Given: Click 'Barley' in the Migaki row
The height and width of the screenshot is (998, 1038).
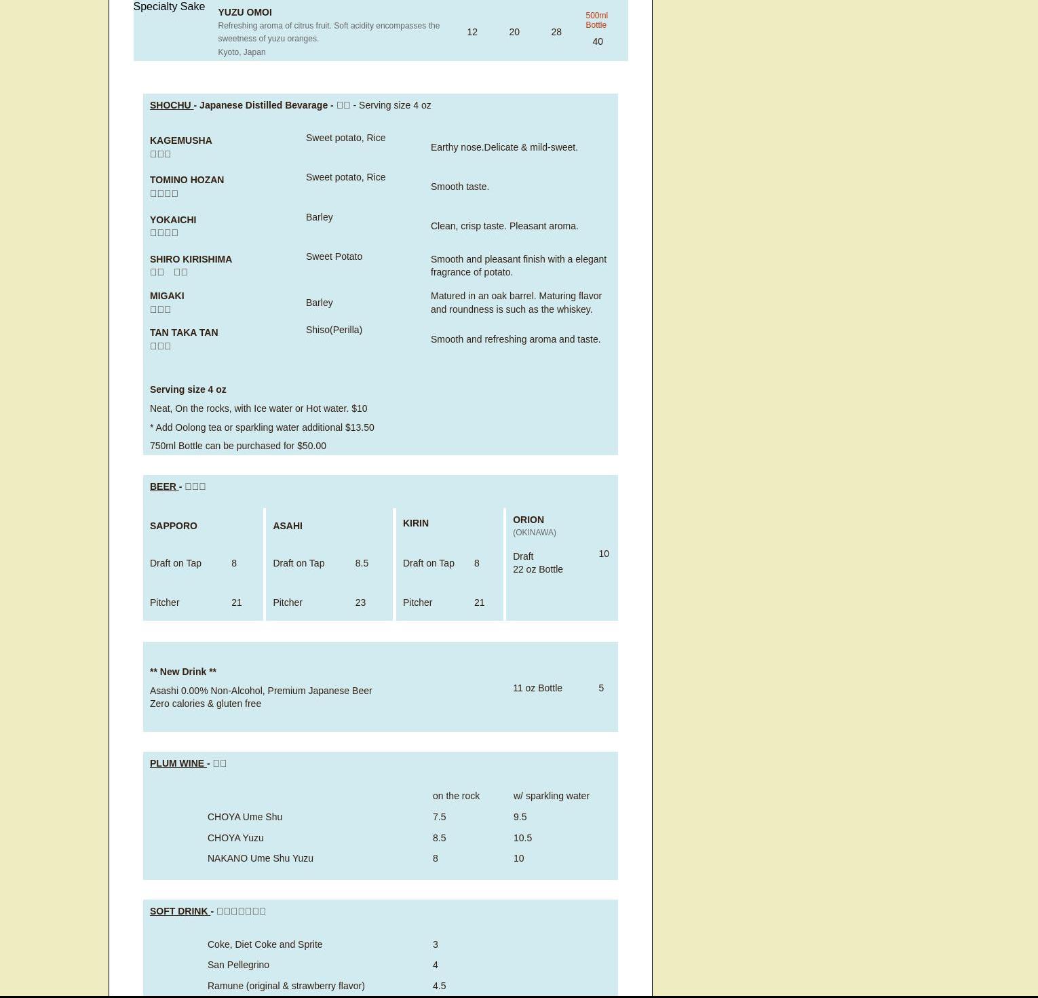Looking at the screenshot, I should click(x=320, y=303).
